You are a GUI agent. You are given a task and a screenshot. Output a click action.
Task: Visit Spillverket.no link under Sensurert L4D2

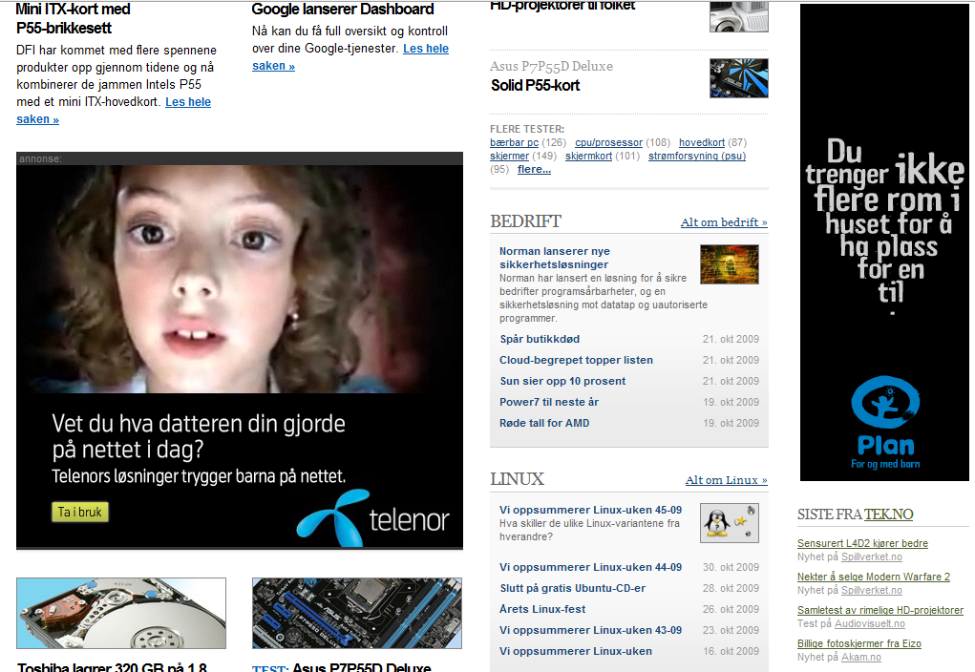872,557
